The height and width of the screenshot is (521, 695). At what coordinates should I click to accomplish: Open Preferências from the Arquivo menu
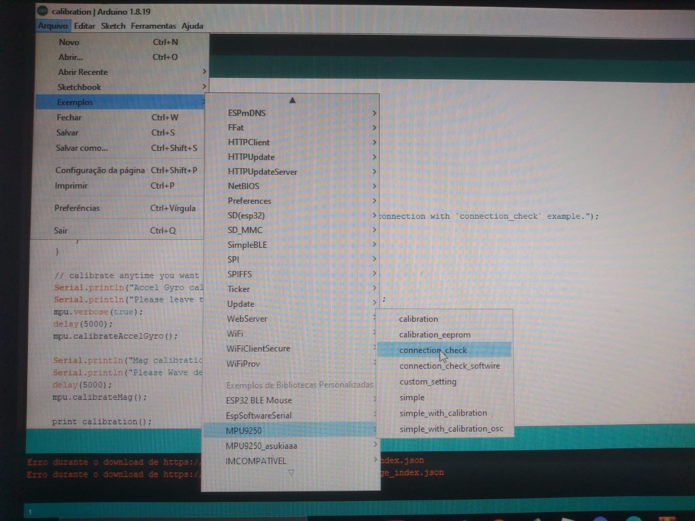coord(118,208)
